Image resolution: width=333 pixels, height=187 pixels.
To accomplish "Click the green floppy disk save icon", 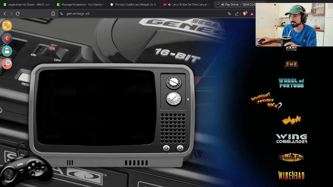I will tap(7, 51).
